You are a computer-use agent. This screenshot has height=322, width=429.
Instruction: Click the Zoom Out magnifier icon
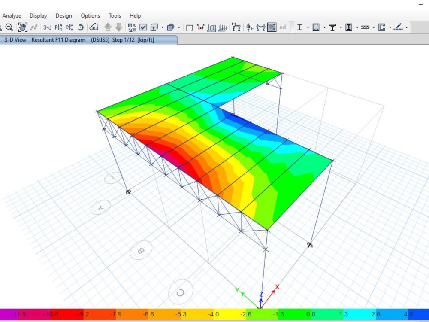point(9,27)
